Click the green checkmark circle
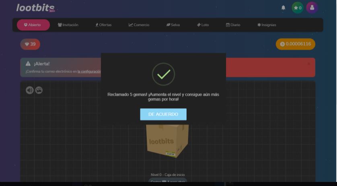 [163, 74]
